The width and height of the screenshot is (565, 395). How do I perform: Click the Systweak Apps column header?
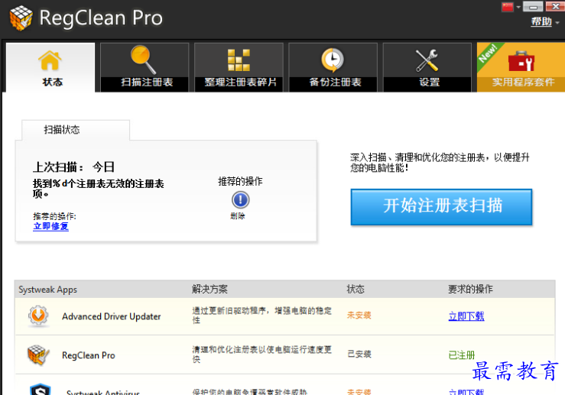coord(48,290)
